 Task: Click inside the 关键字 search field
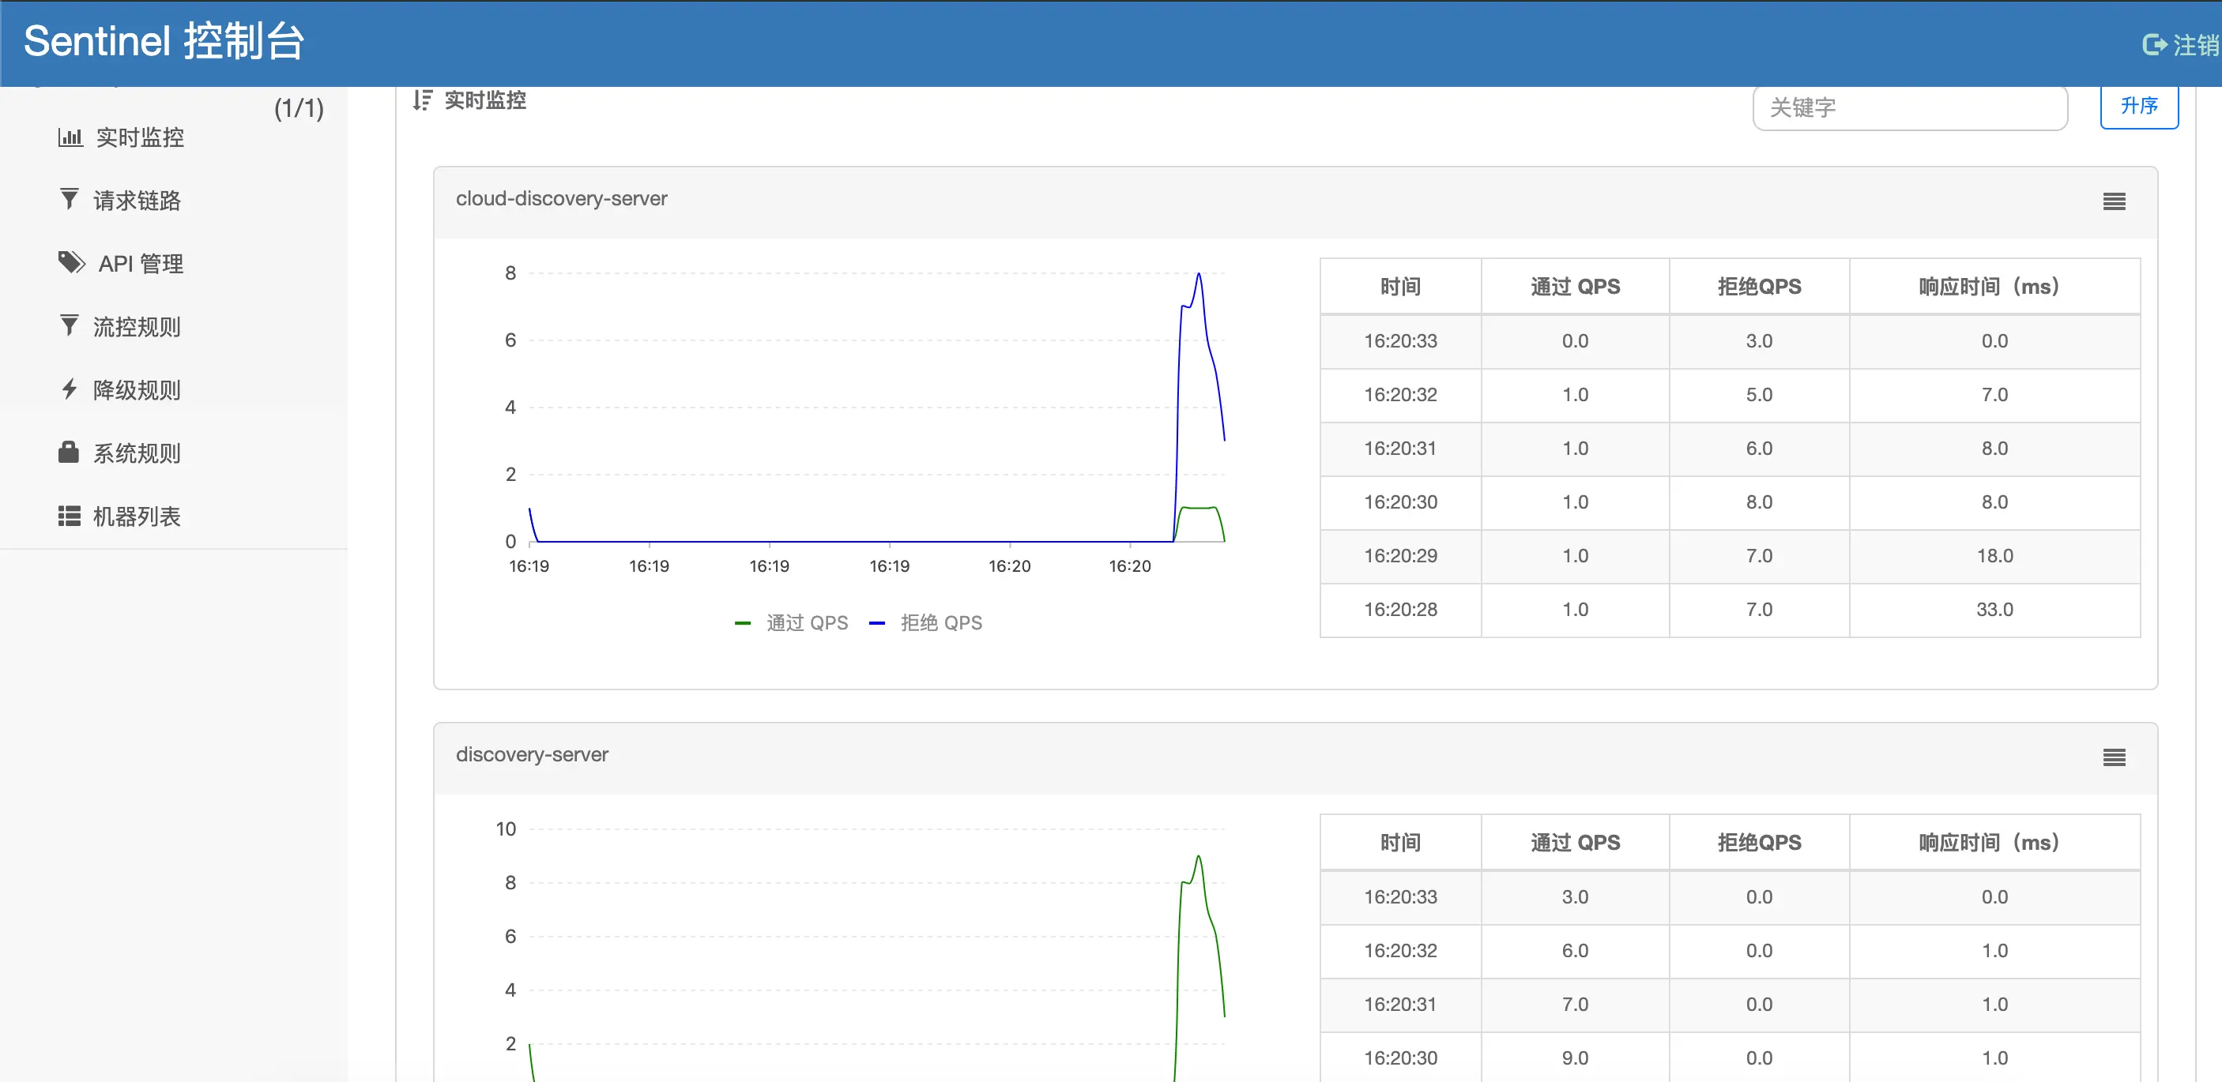tap(1909, 107)
